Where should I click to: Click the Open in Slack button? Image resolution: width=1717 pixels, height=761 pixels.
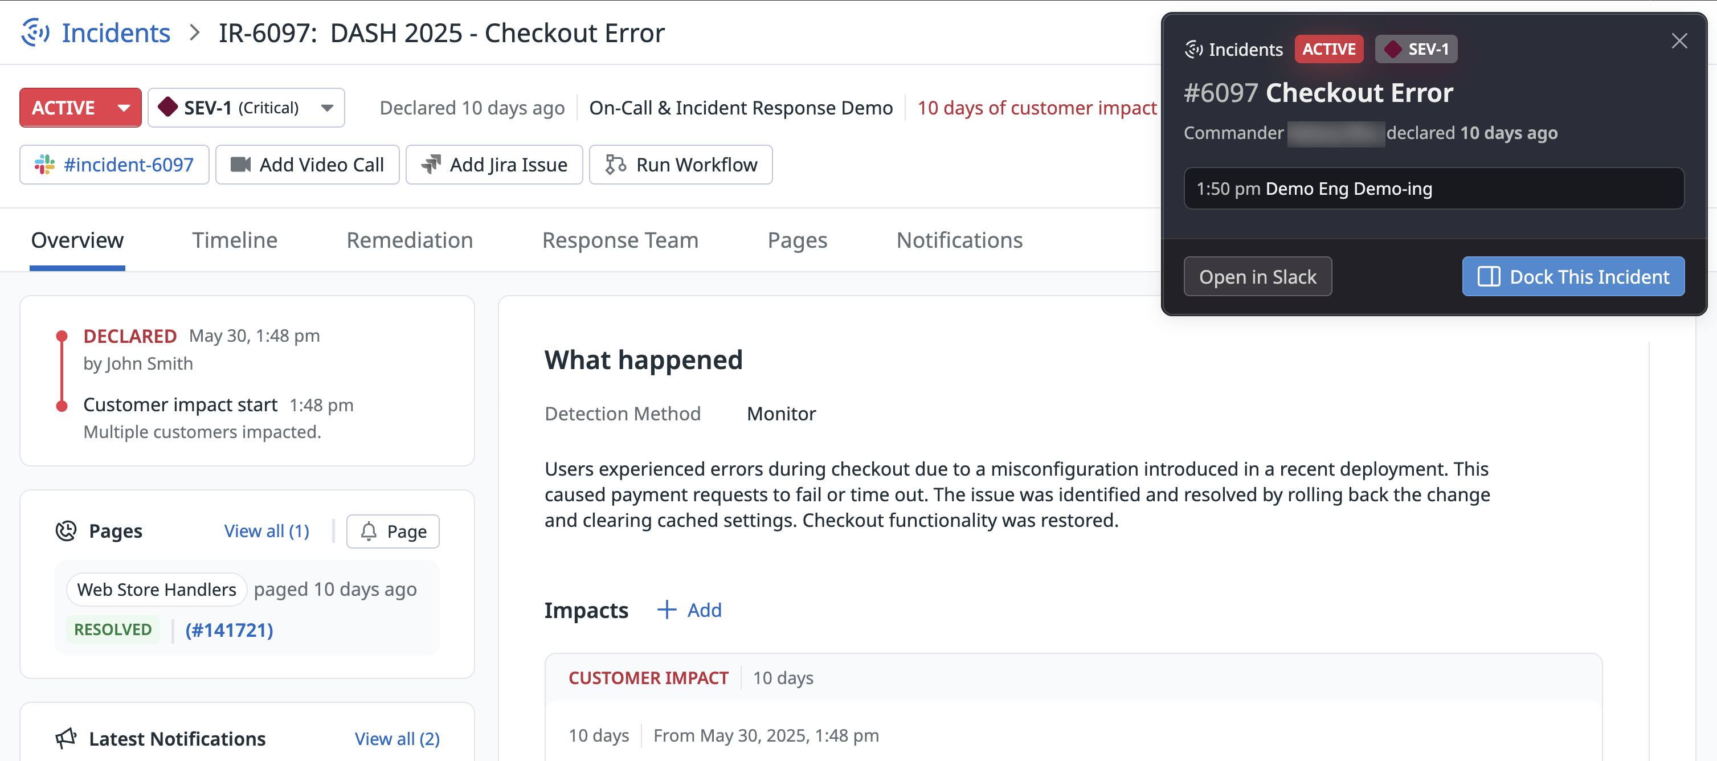pyautogui.click(x=1258, y=276)
